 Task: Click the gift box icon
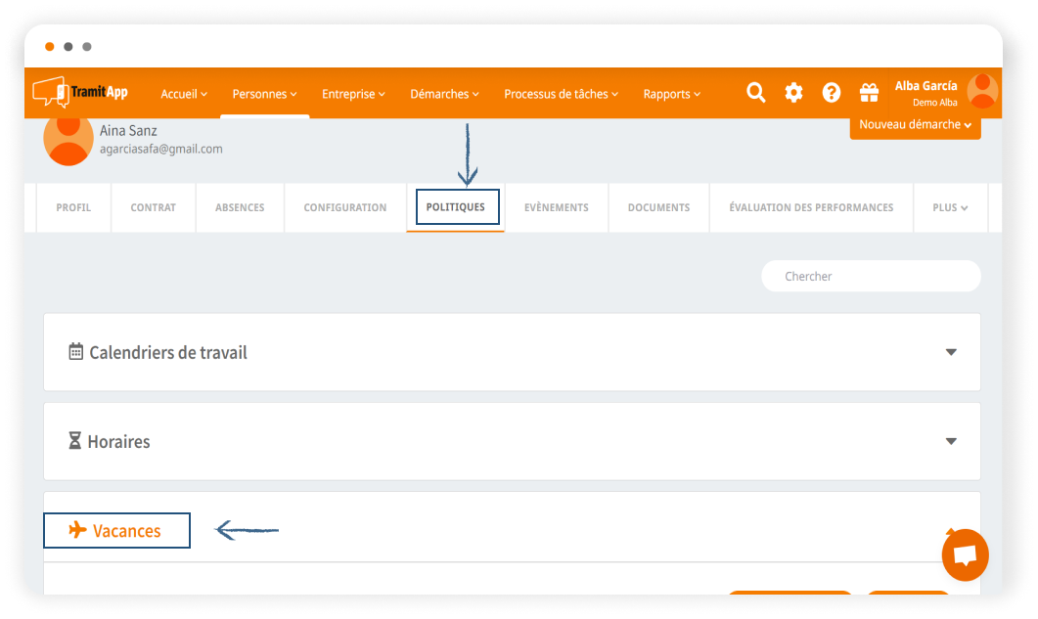(x=869, y=93)
